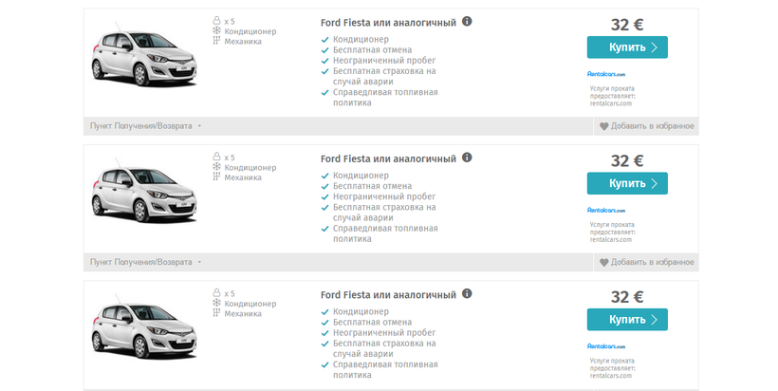Expand 'Пункт Получения/Возврата' under the second listing
This screenshot has height=391, width=778.
coord(145,263)
